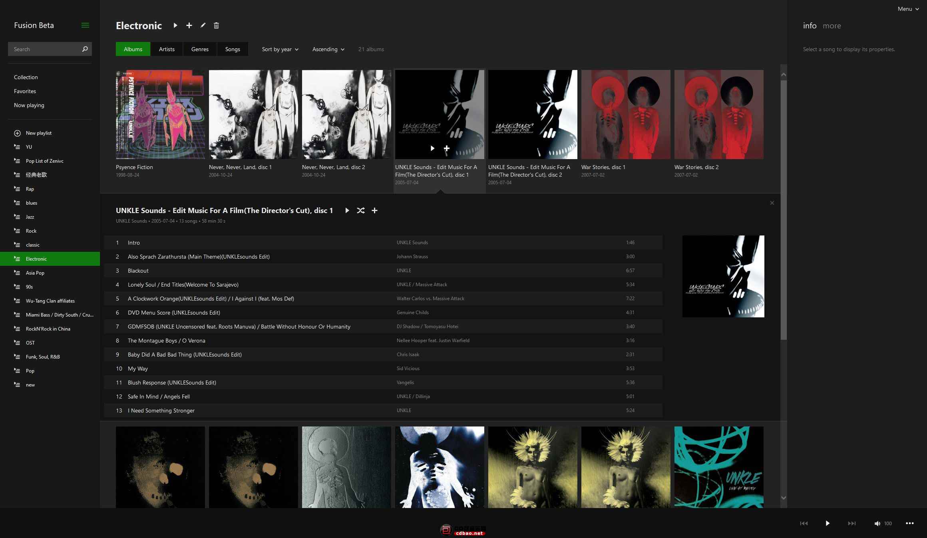The height and width of the screenshot is (538, 927).
Task: Click the playlist icon next to blues
Action: [17, 203]
